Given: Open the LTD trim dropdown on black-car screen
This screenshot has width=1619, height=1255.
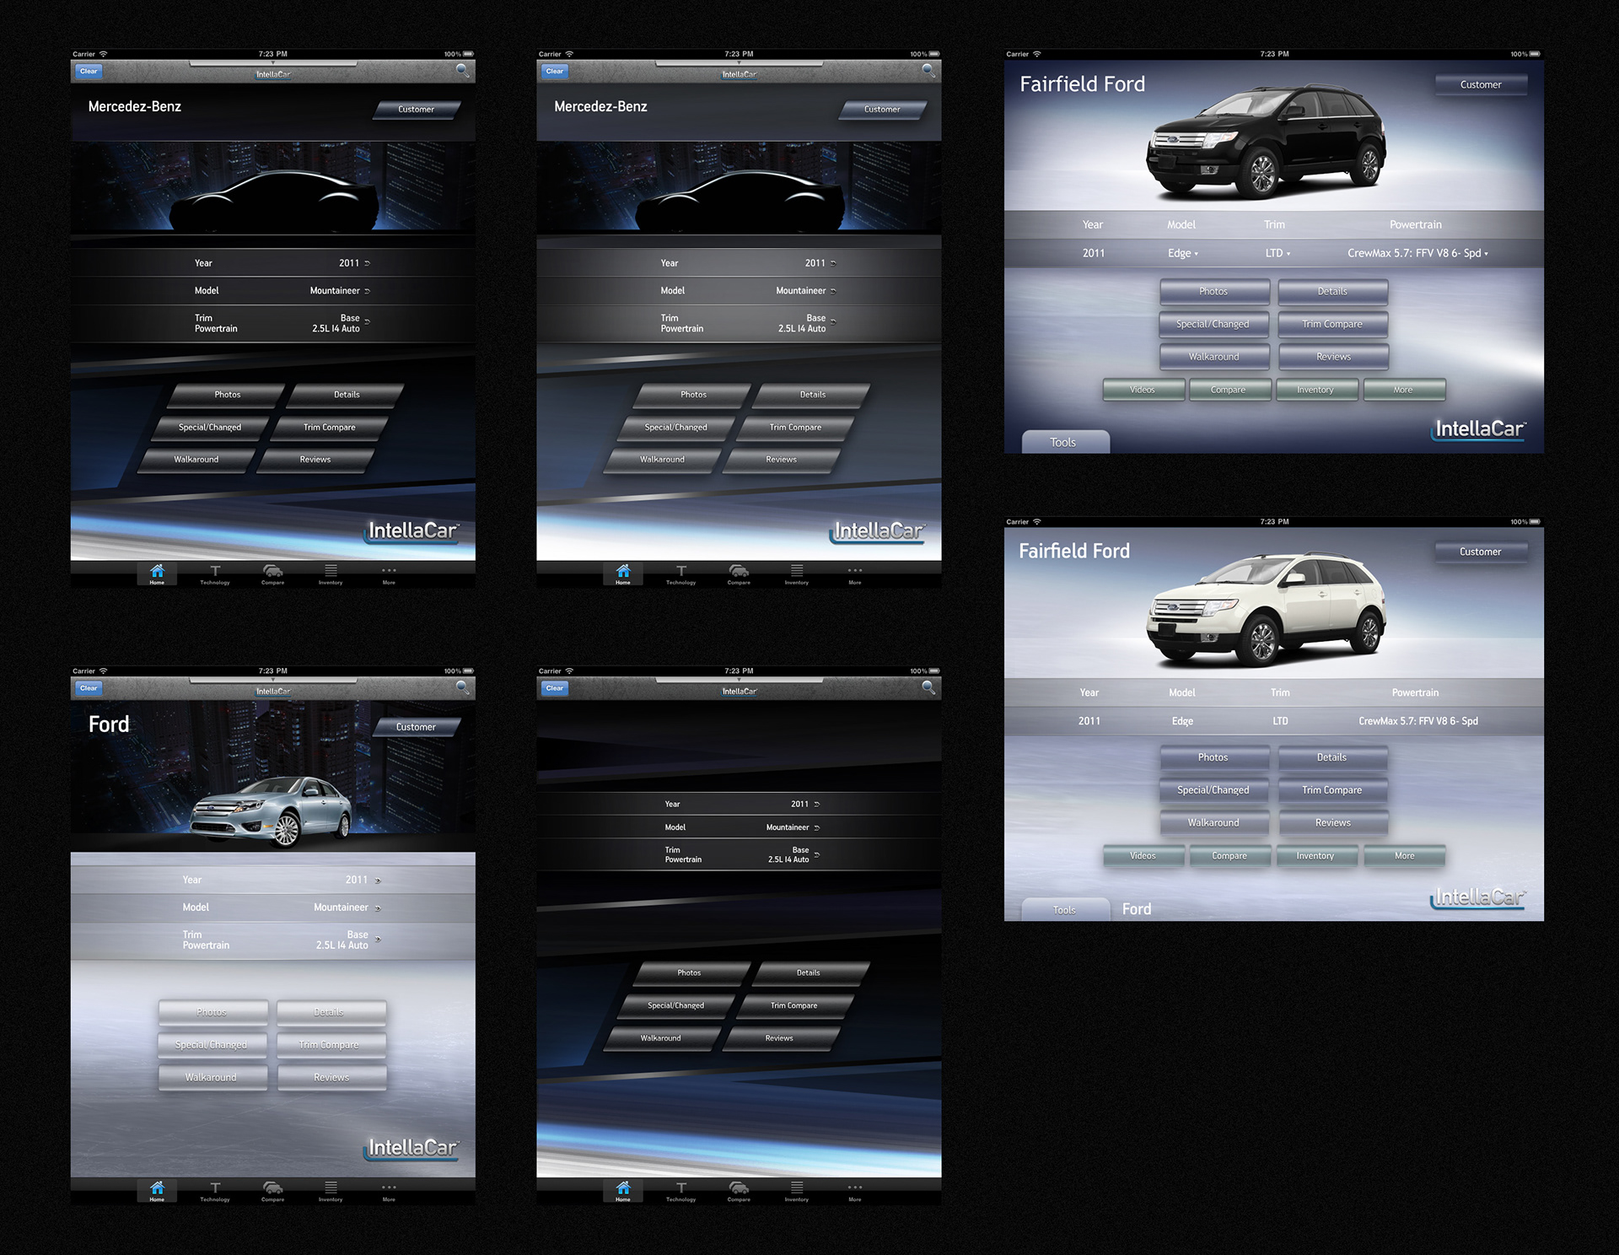Looking at the screenshot, I should (x=1277, y=253).
